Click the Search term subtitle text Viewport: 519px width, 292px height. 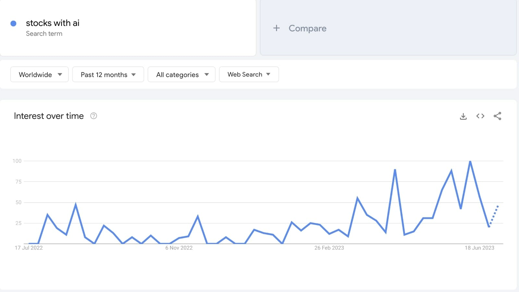[44, 34]
